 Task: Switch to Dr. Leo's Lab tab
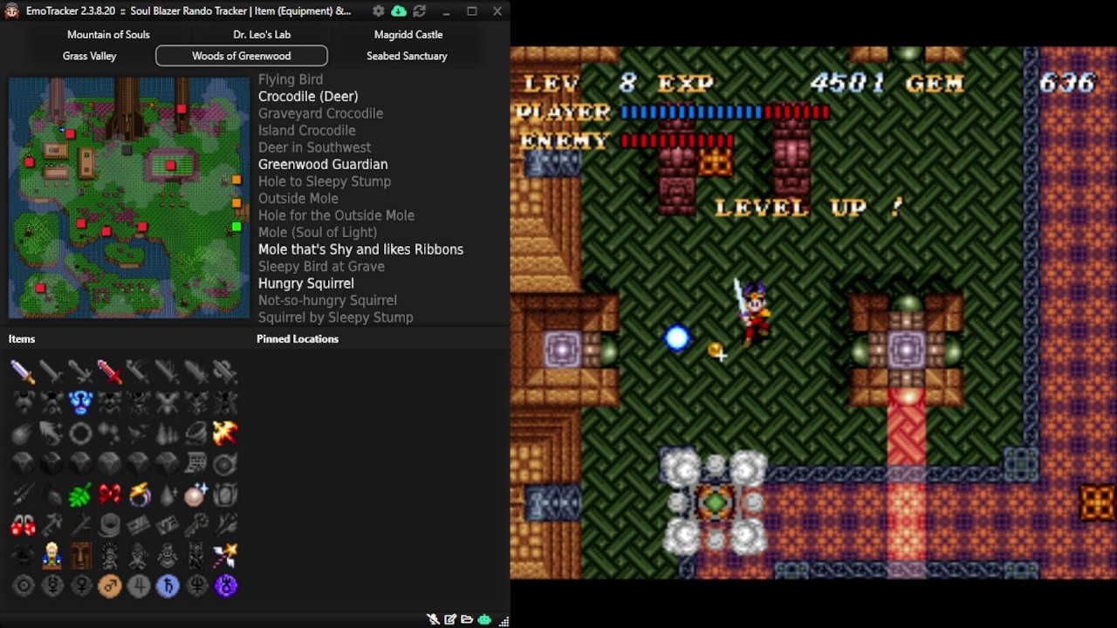262,35
